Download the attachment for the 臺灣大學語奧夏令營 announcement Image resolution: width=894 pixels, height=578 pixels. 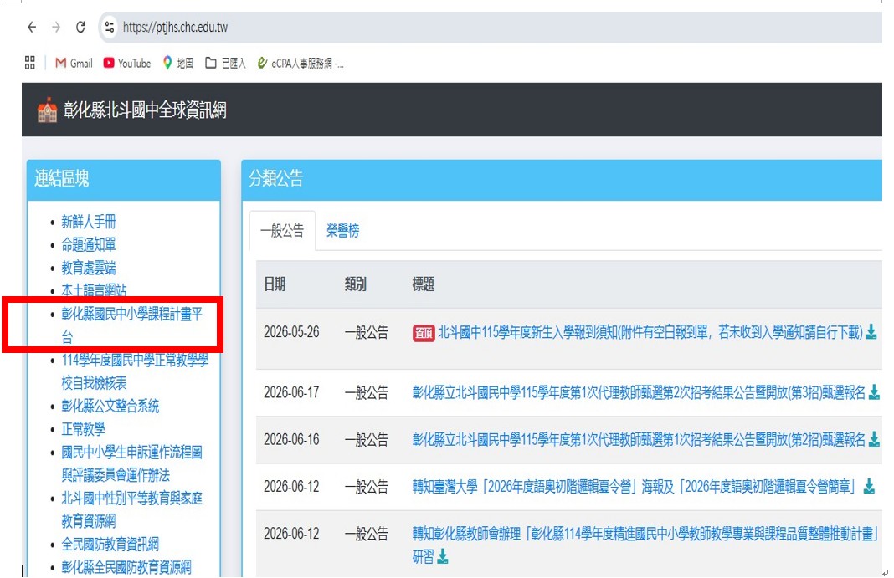coord(869,486)
